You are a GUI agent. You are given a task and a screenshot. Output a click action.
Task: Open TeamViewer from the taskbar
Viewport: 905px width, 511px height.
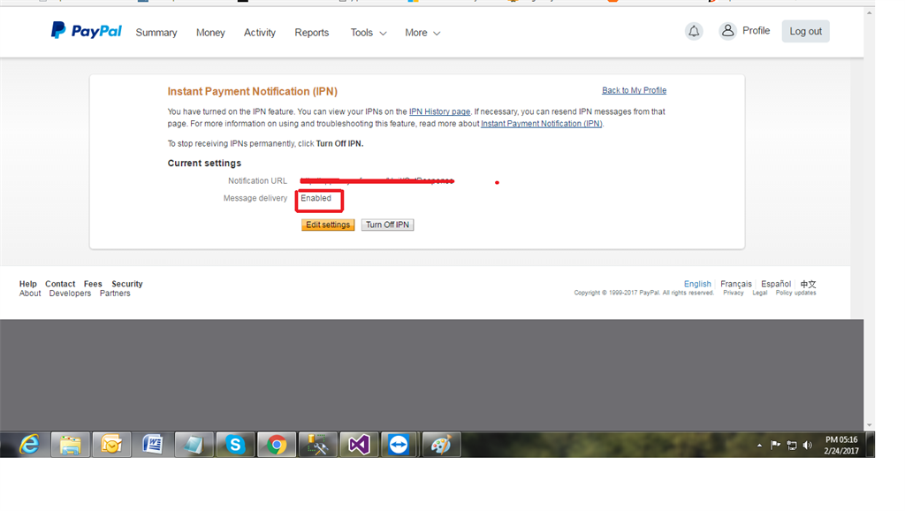pos(399,445)
